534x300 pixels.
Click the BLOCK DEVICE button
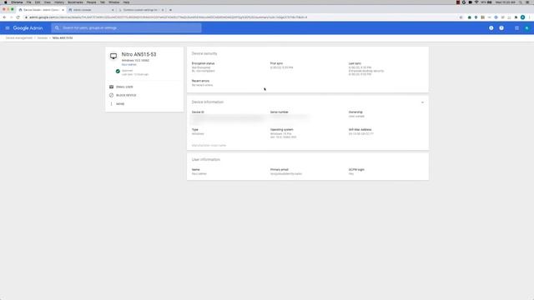click(x=126, y=95)
